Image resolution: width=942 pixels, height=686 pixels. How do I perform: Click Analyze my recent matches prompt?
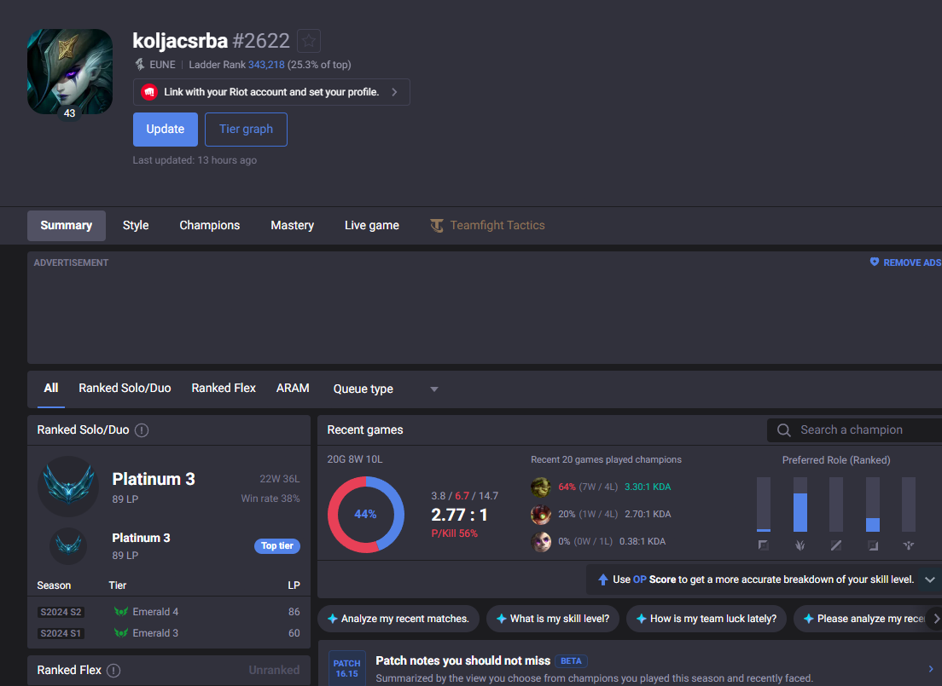[398, 619]
